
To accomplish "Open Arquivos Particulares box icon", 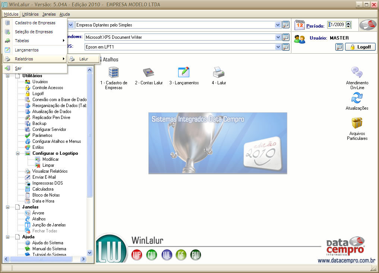I will click(357, 123).
